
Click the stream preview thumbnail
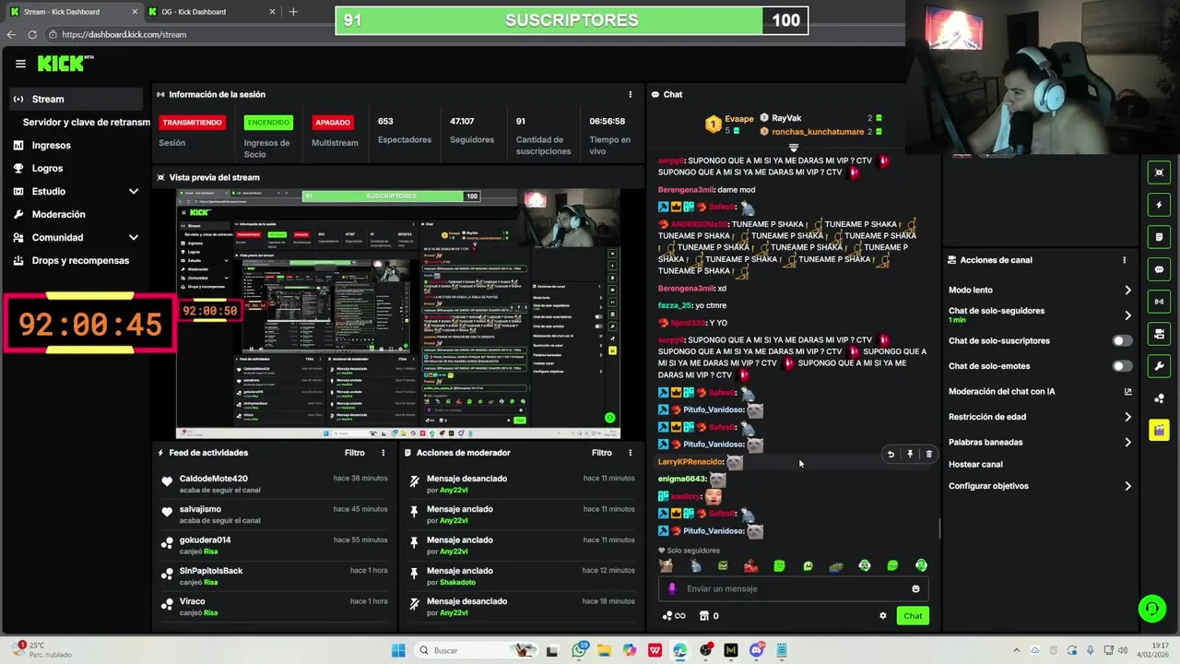click(398, 314)
